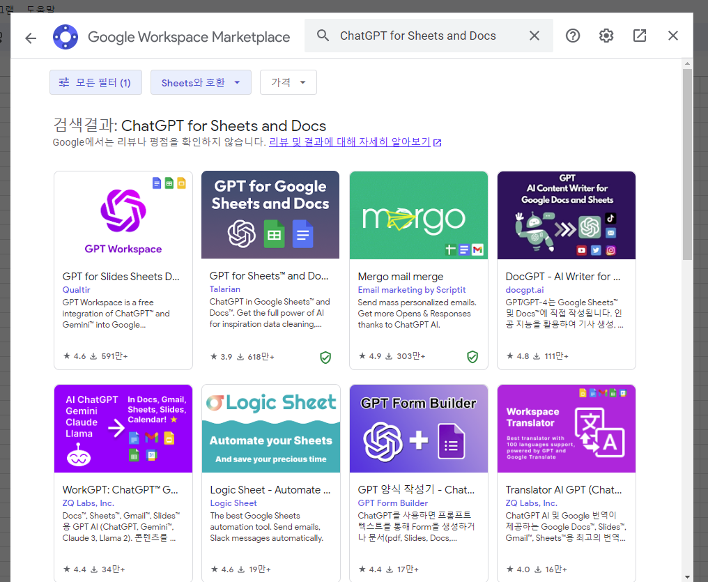This screenshot has height=582, width=708.
Task: Open the Logic Sheet developer link
Action: 233,503
